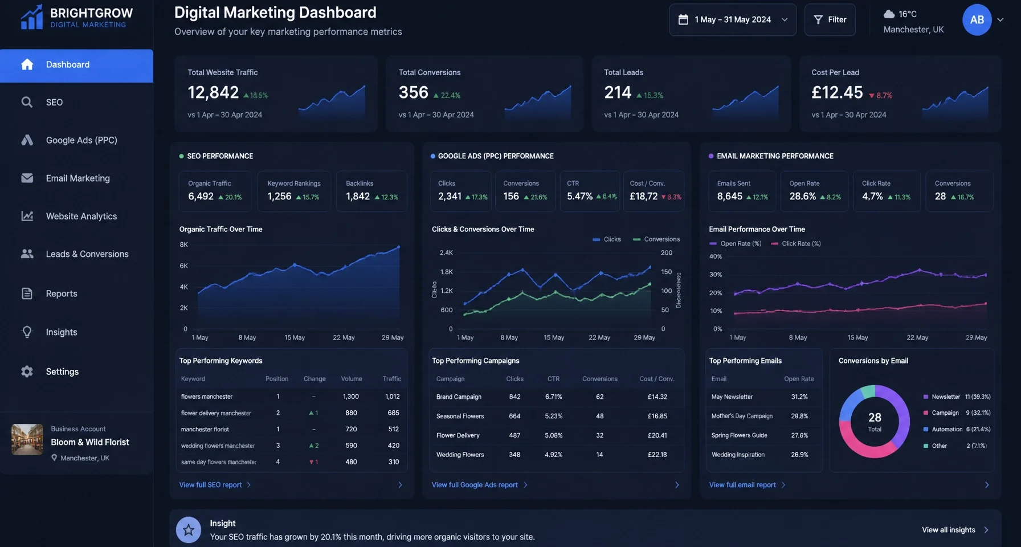Click the Leads & Conversions people icon

(x=27, y=254)
